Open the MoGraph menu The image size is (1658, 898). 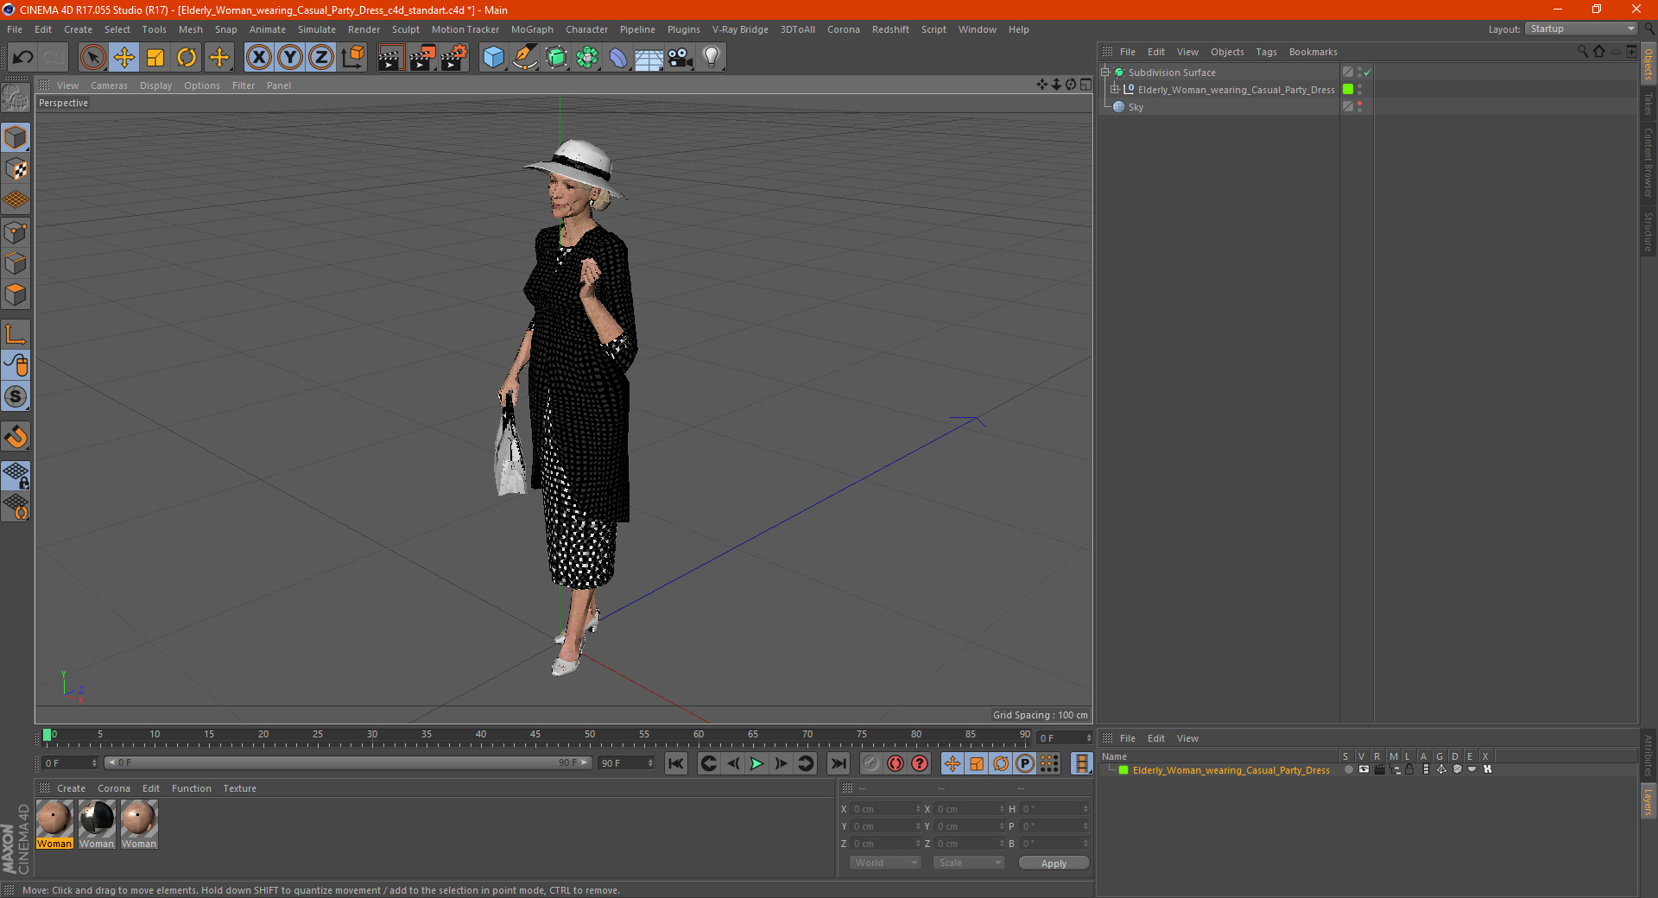click(x=532, y=29)
